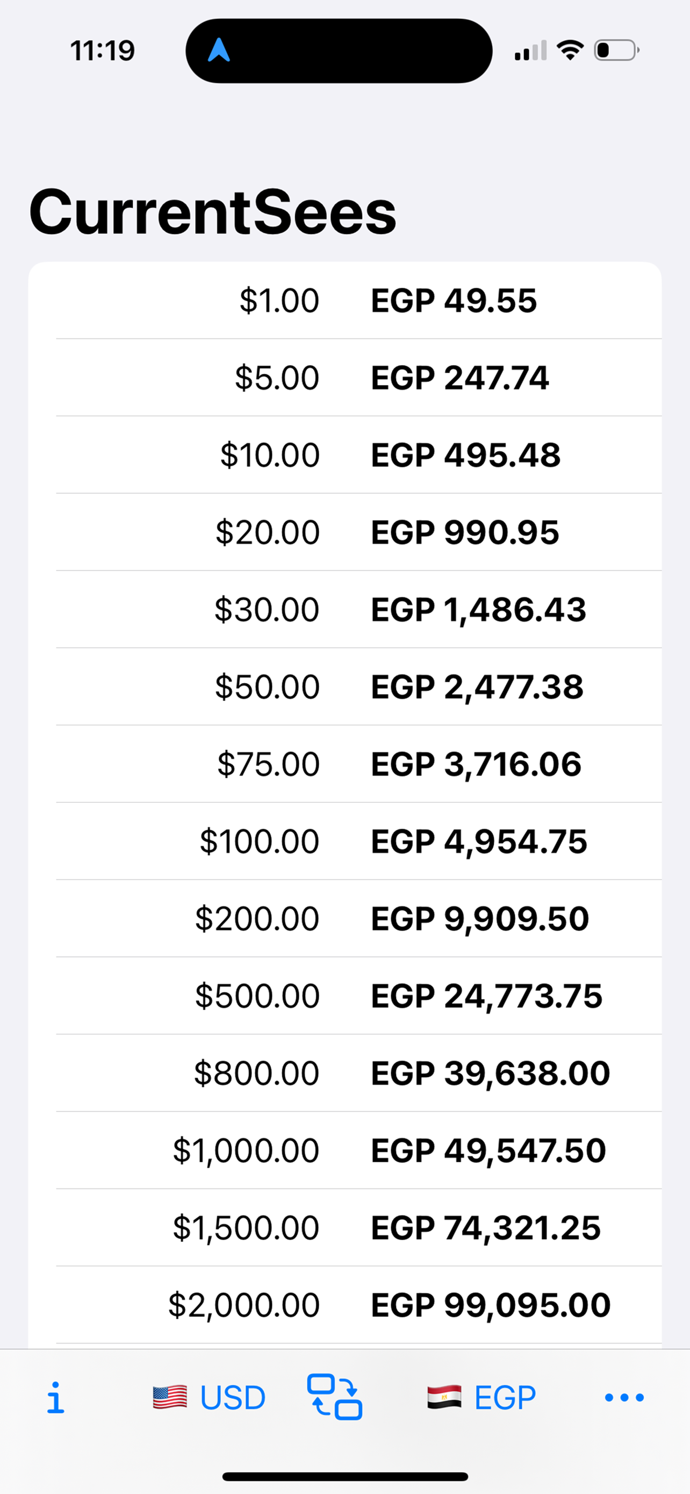The image size is (690, 1494).
Task: Select the $5.00 to EGP 247.74 row
Action: coord(346,378)
